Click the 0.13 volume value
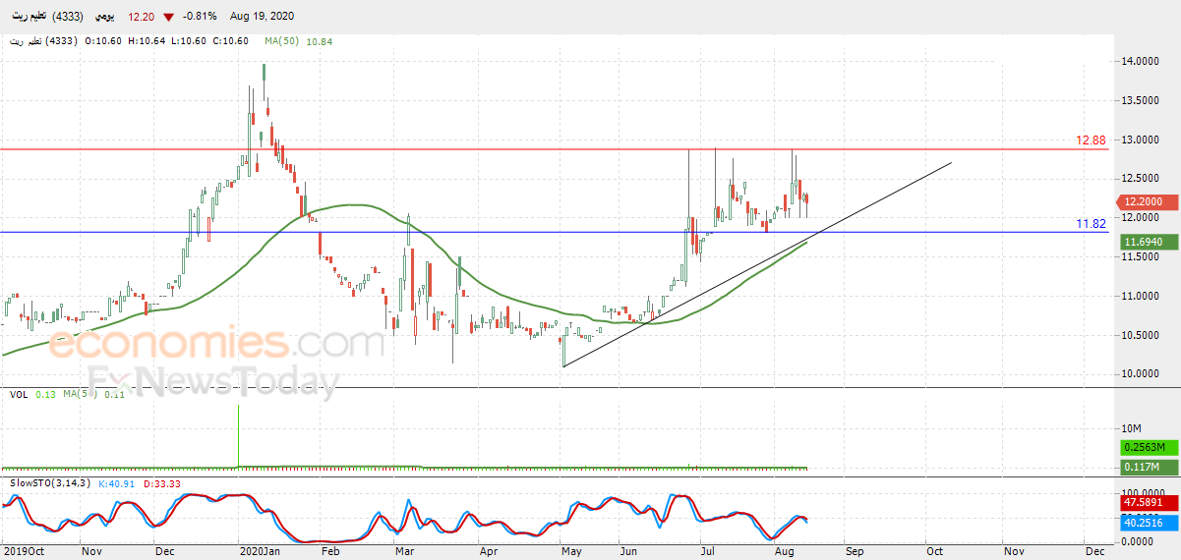1181x560 pixels. tap(45, 394)
